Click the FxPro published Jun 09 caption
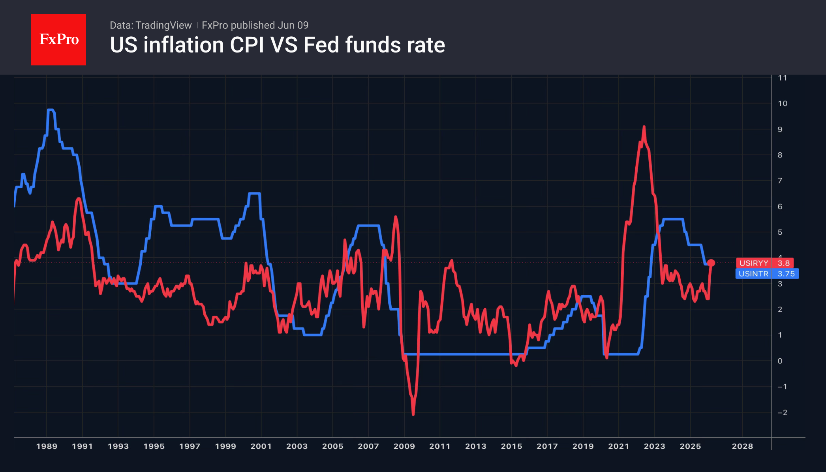The image size is (826, 472). [255, 25]
